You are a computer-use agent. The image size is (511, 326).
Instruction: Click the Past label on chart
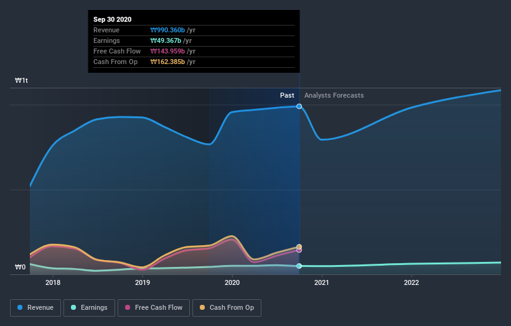click(x=287, y=95)
